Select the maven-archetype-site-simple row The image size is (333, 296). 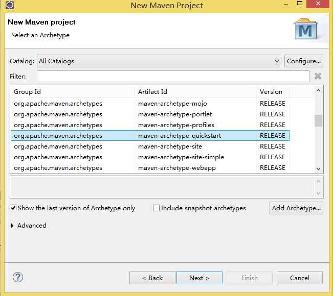click(x=150, y=157)
